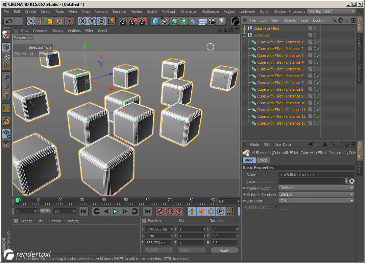Open Render Settings gear clapperboard
The width and height of the screenshot is (365, 263).
(143, 21)
